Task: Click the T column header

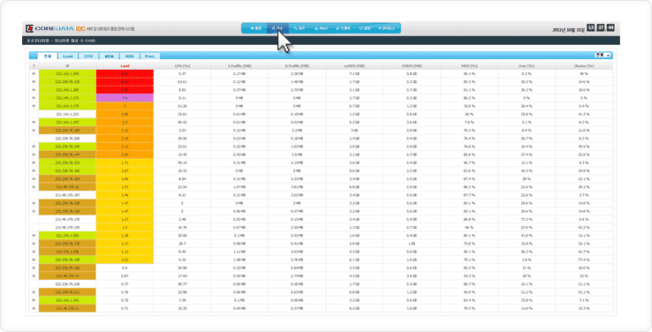Action: [x=34, y=65]
